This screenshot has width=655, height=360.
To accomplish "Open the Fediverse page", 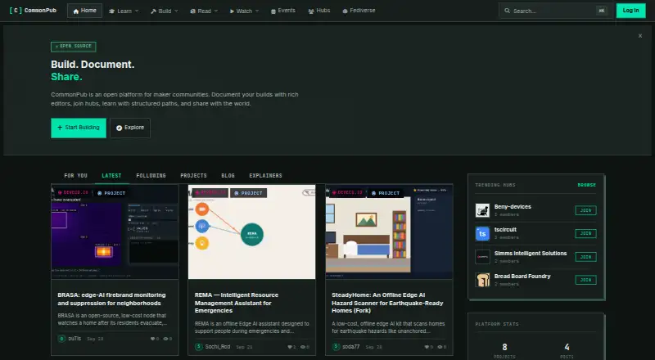I will (359, 11).
